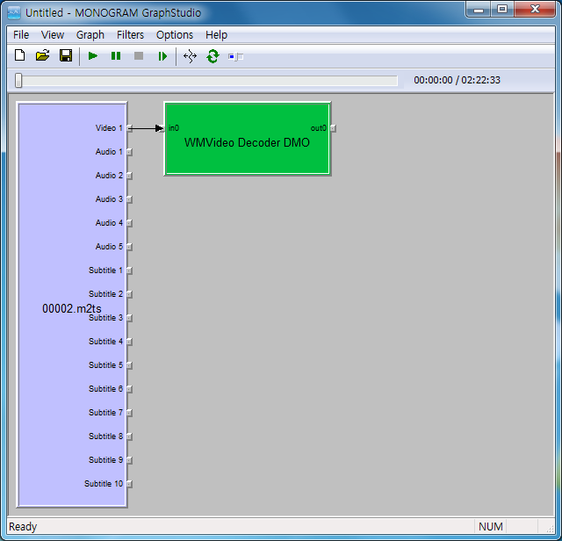
Task: Click the frame step playback icon
Action: pyautogui.click(x=162, y=56)
